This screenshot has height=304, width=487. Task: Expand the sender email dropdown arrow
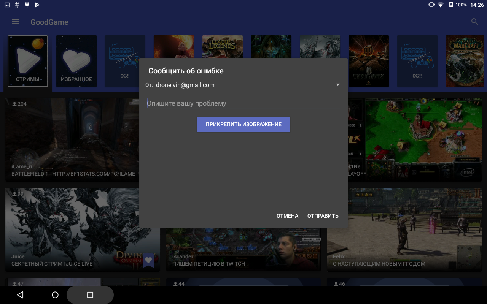pos(338,85)
